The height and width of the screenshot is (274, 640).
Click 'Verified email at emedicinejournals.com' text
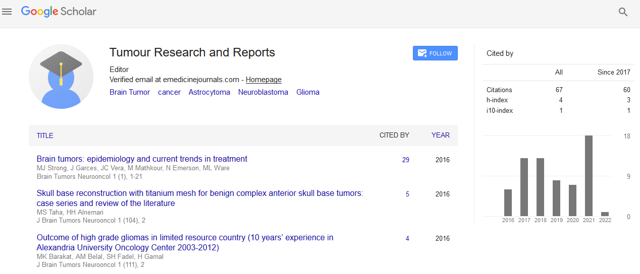(x=174, y=80)
